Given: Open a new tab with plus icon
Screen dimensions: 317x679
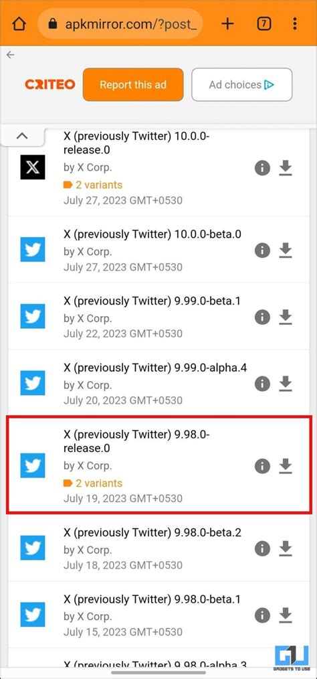Looking at the screenshot, I should (227, 24).
